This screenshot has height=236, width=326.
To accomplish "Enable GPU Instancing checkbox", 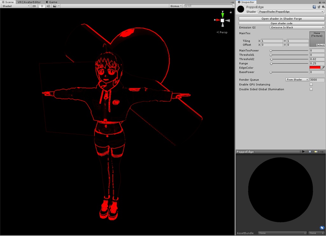I will click(311, 85).
